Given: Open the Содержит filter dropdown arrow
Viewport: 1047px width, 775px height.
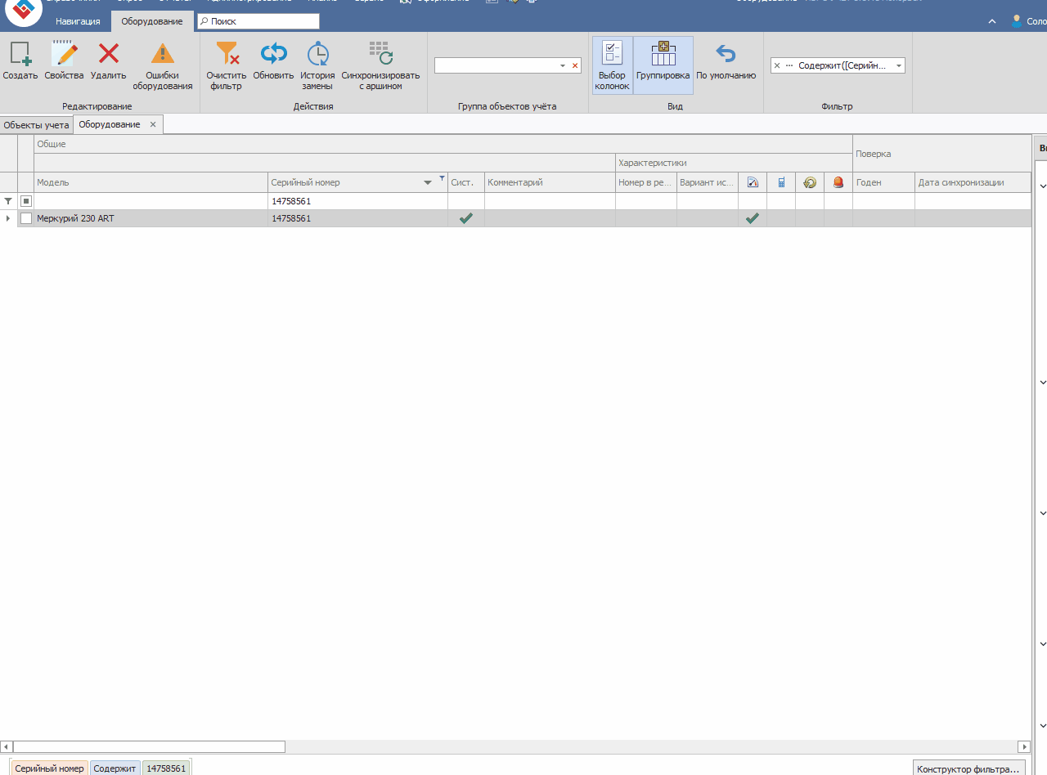Looking at the screenshot, I should point(898,65).
